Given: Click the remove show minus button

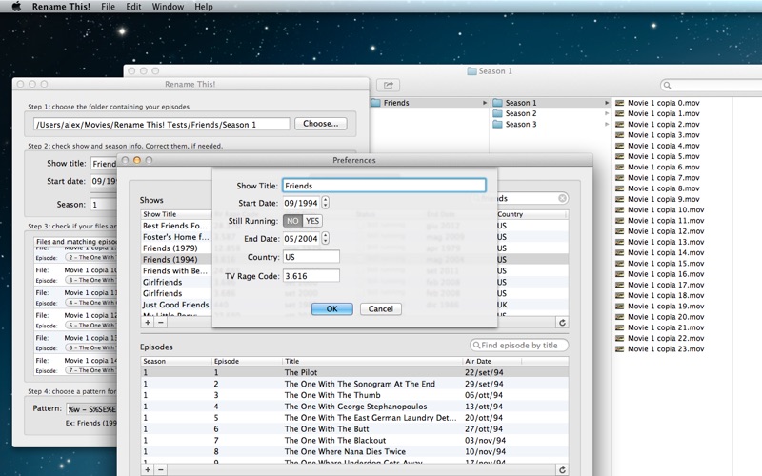Looking at the screenshot, I should [x=160, y=323].
